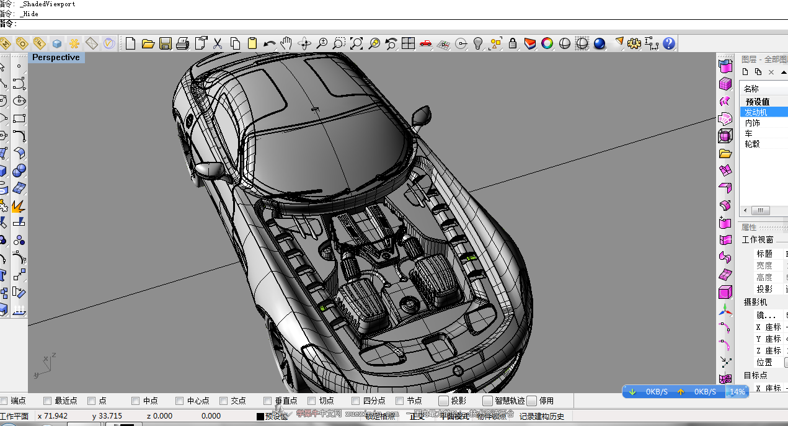This screenshot has width=788, height=426.
Task: Enable the 节点 osnap checkbox
Action: (x=401, y=401)
